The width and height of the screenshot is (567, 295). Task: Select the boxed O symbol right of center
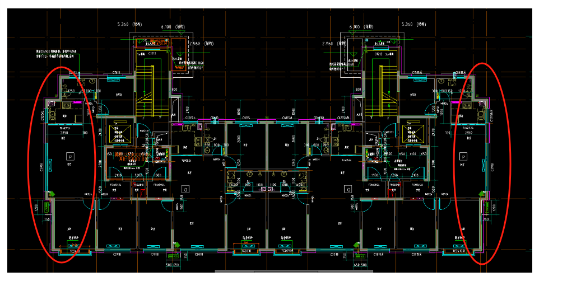click(x=348, y=189)
